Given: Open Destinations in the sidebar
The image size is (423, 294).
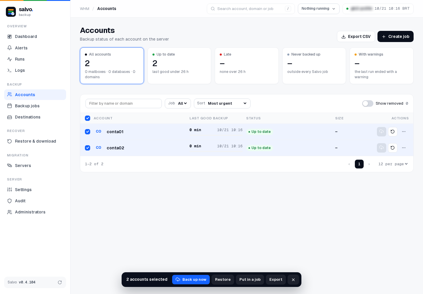Looking at the screenshot, I should click(x=35, y=117).
